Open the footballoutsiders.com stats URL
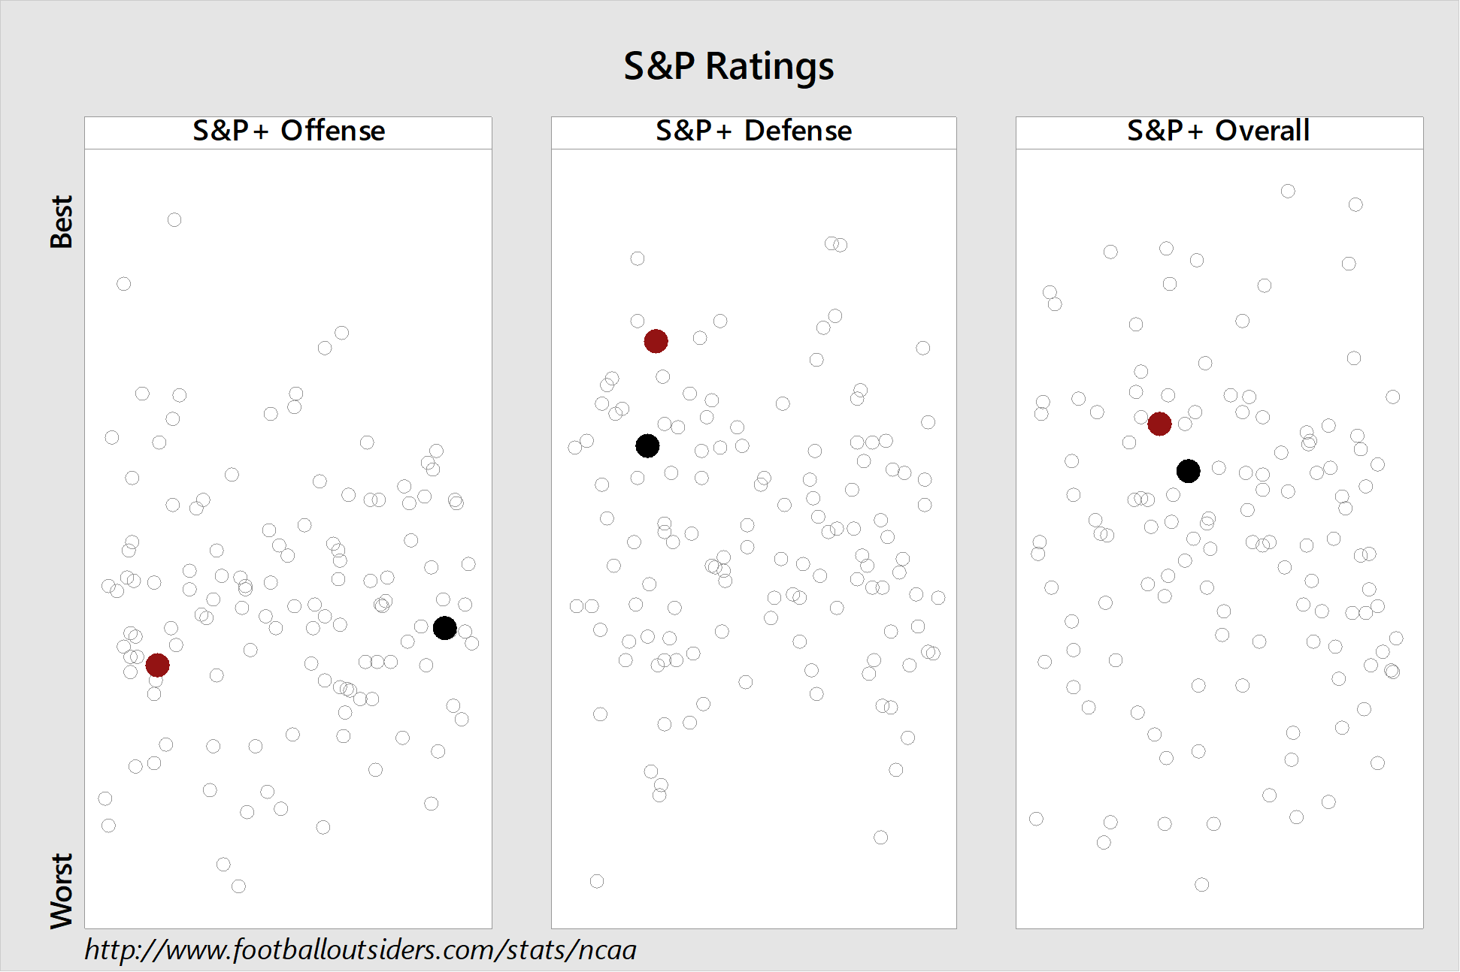The height and width of the screenshot is (972, 1460). coord(360,949)
